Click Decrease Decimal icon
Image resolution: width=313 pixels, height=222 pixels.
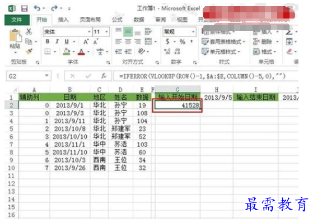[x=177, y=52]
